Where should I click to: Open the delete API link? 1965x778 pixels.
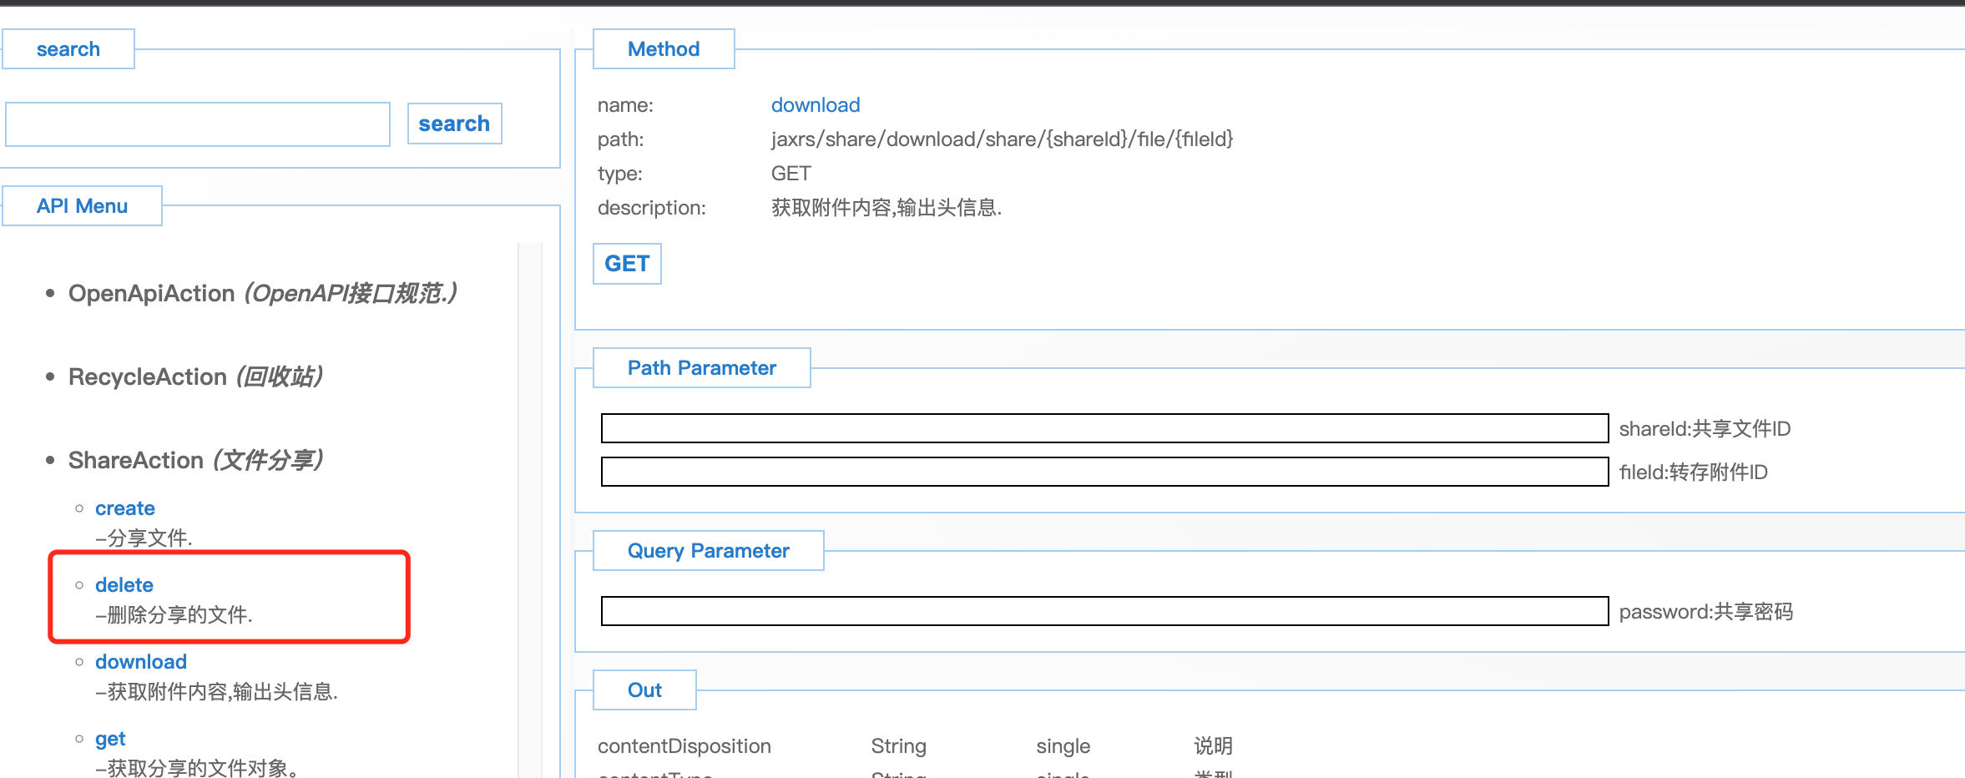coord(124,585)
